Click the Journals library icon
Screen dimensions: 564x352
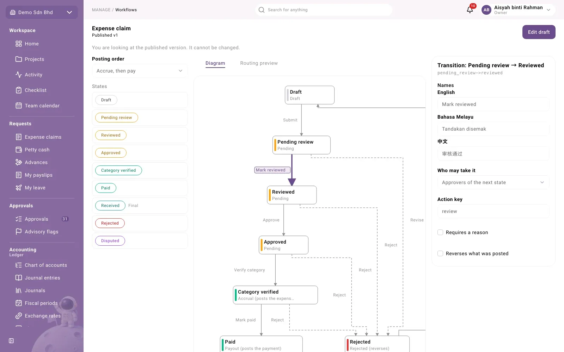point(19,290)
